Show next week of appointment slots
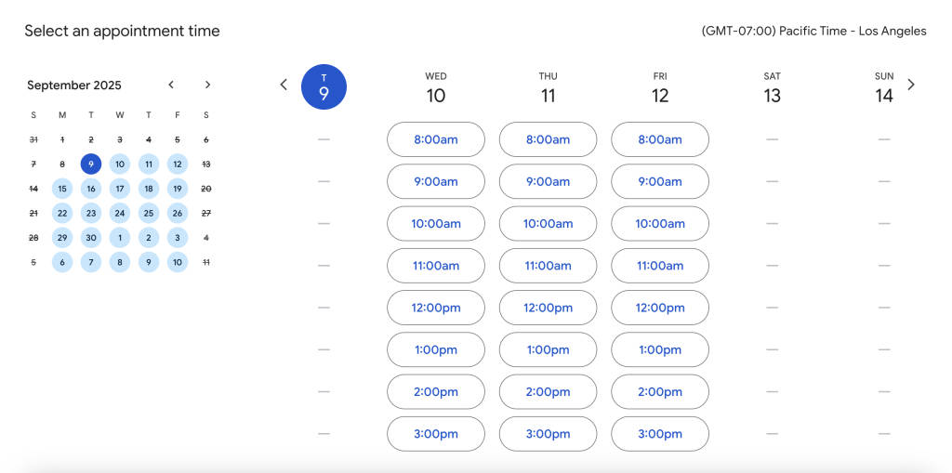Screen dimensions: 952x473 coord(911,85)
